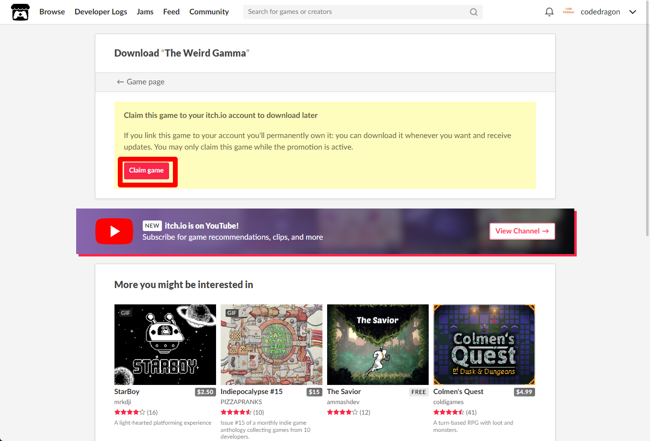Image resolution: width=650 pixels, height=441 pixels.
Task: Click Indiepocalypse's star rating (10)
Action: [x=242, y=412]
